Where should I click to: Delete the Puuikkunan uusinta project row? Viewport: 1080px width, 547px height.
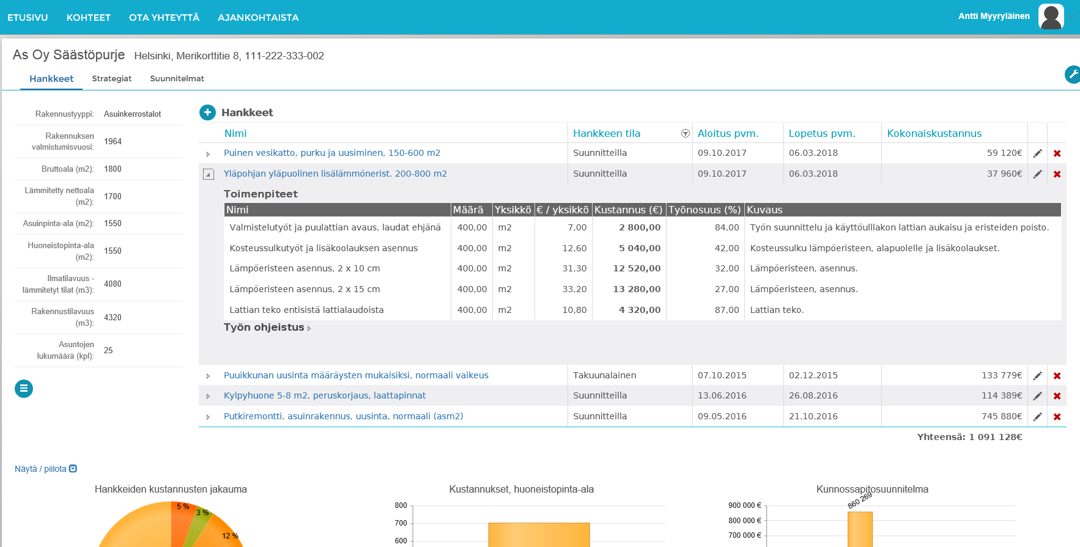tap(1057, 376)
